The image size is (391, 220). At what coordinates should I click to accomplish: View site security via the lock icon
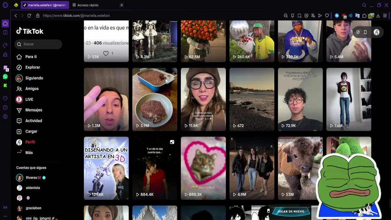click(38, 16)
